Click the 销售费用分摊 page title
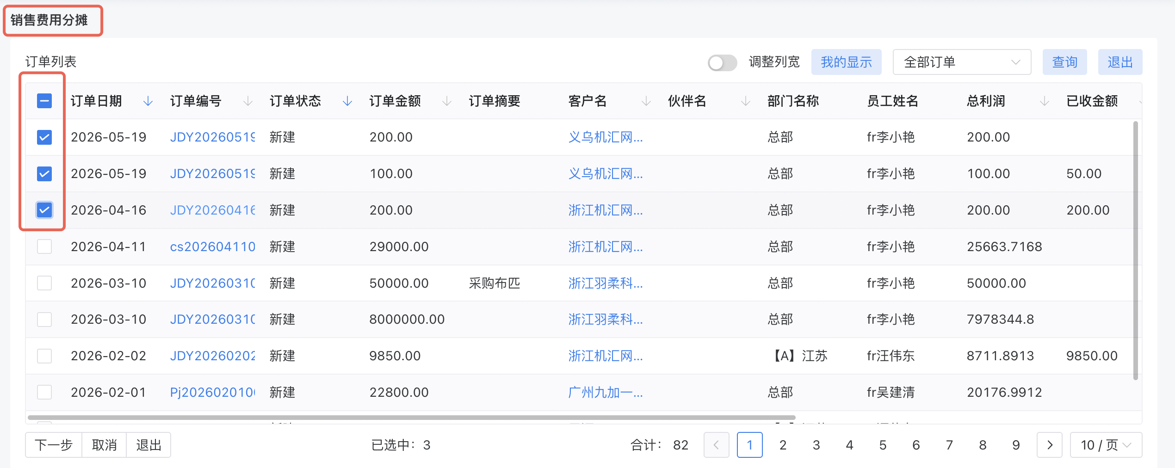1175x468 pixels. [x=49, y=20]
